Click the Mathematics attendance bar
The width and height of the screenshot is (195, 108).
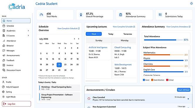click(163, 55)
